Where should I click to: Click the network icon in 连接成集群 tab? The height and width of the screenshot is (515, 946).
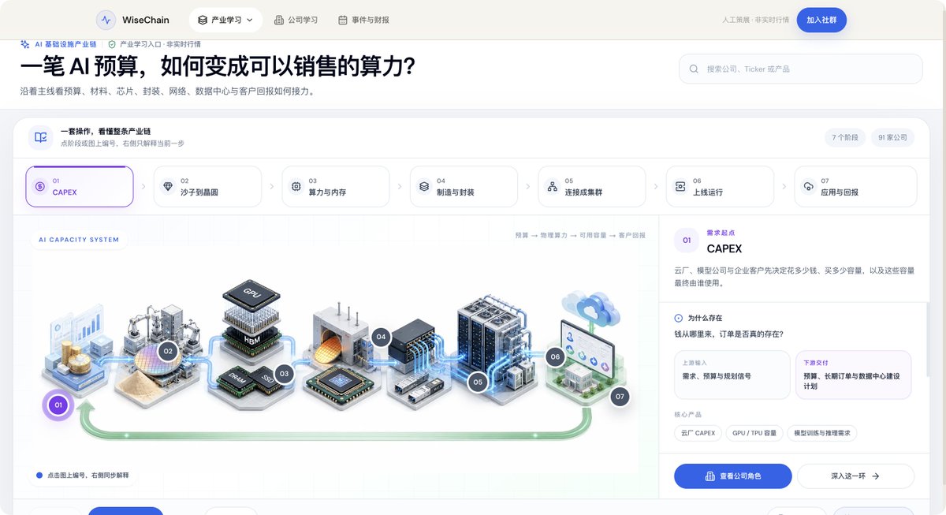pyautogui.click(x=552, y=187)
